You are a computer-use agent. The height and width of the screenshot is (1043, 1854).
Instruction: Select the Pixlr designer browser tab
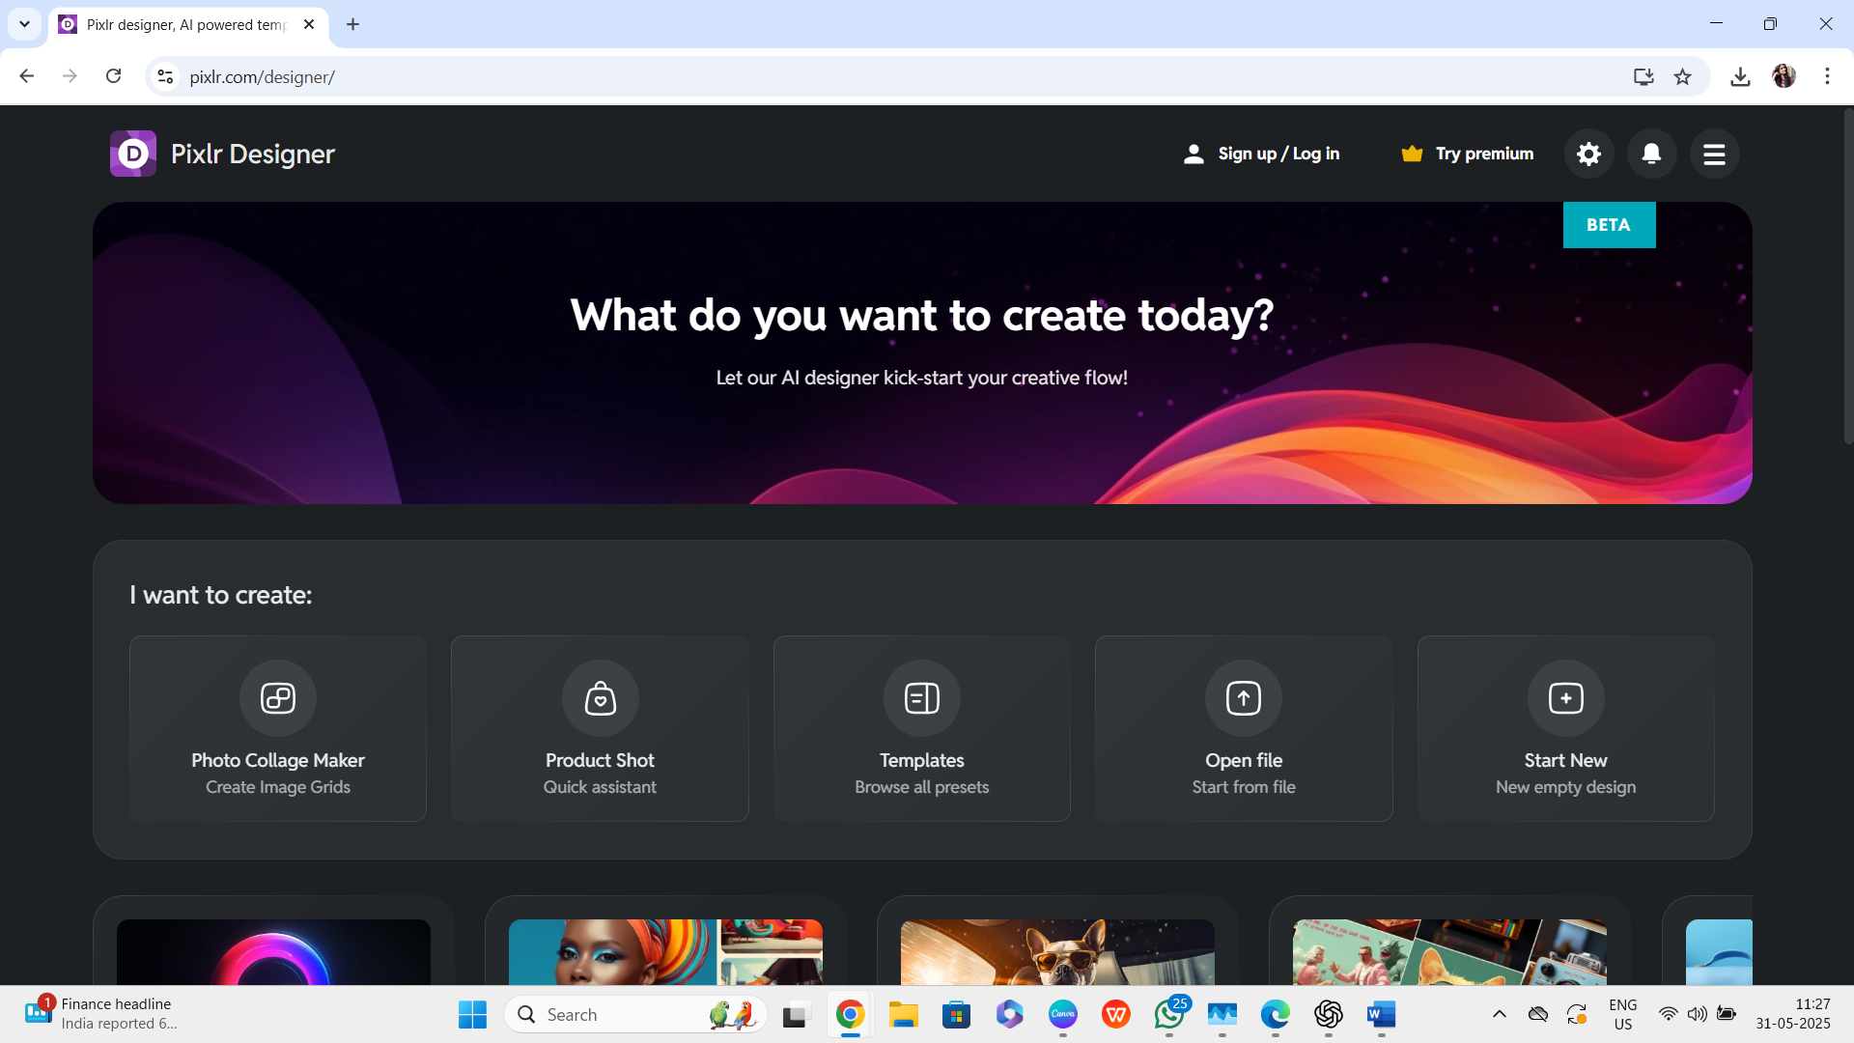click(185, 24)
